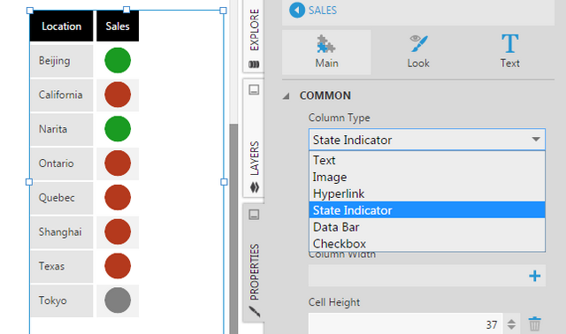Click the Location column header
Screen dimensions: 566x334
[x=61, y=26]
